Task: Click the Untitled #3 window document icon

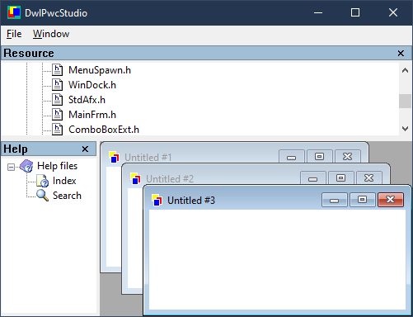Action: 157,201
